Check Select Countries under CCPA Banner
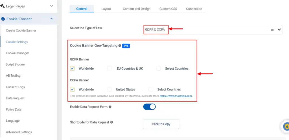 click(x=151, y=89)
